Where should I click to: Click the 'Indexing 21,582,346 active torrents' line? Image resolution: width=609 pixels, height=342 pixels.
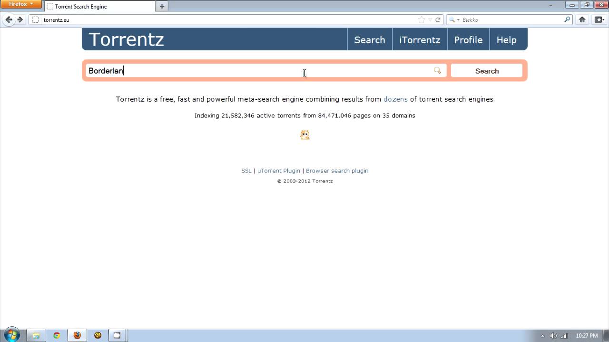pos(305,115)
